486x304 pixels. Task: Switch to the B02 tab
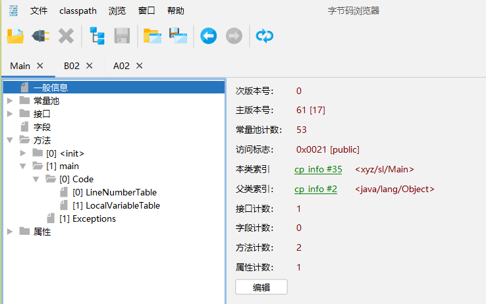click(x=71, y=66)
